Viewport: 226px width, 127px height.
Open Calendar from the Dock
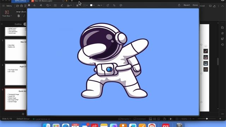point(75,125)
